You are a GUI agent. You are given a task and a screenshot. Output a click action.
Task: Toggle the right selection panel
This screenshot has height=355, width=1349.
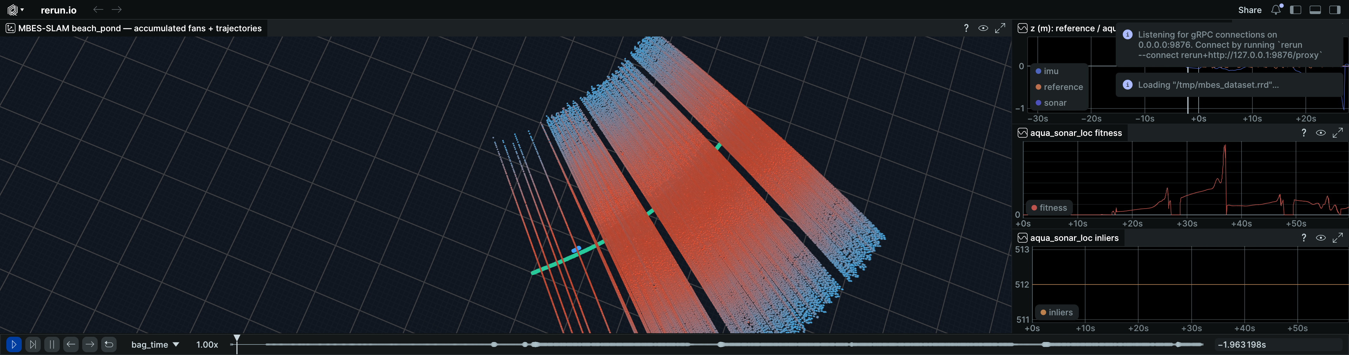1335,10
